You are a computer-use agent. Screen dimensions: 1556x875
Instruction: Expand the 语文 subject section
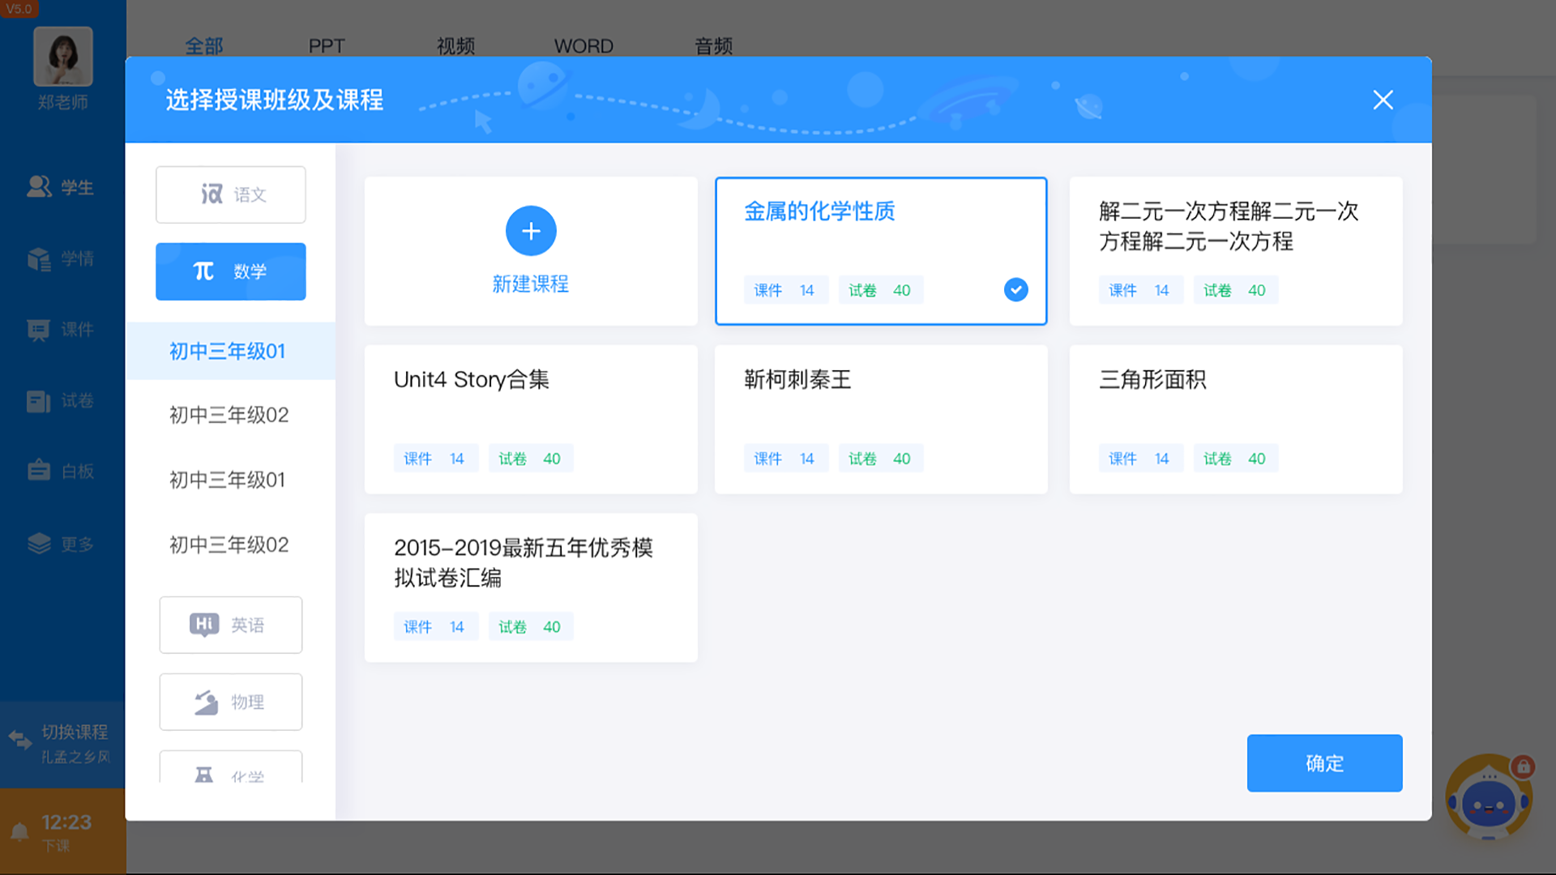tap(231, 194)
